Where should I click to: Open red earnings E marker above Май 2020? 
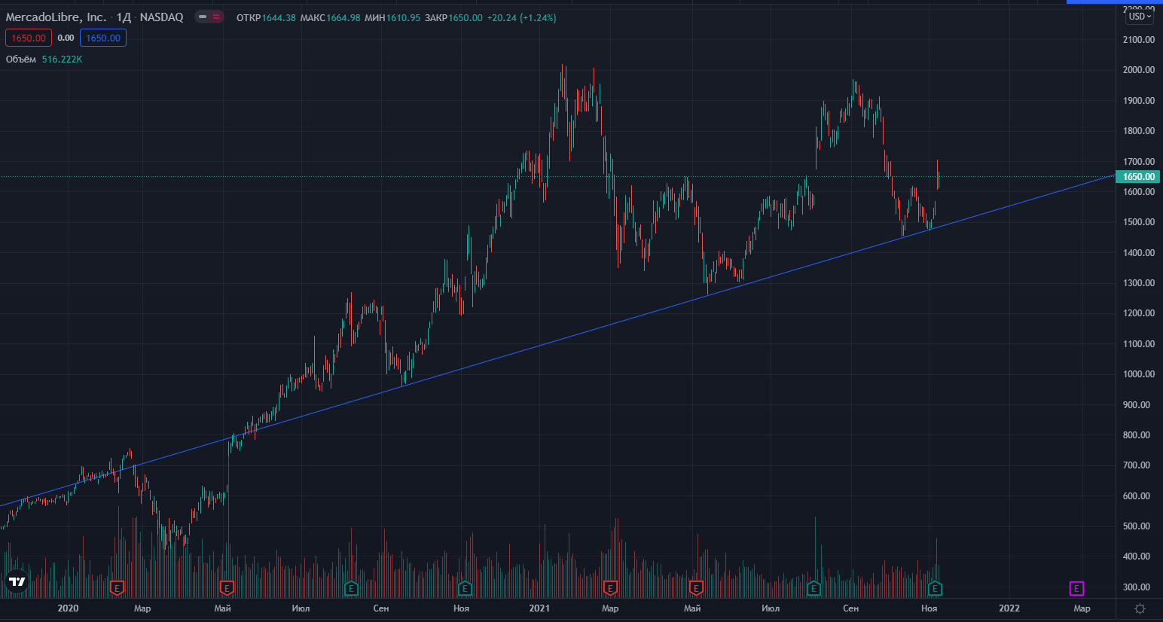[x=227, y=588]
